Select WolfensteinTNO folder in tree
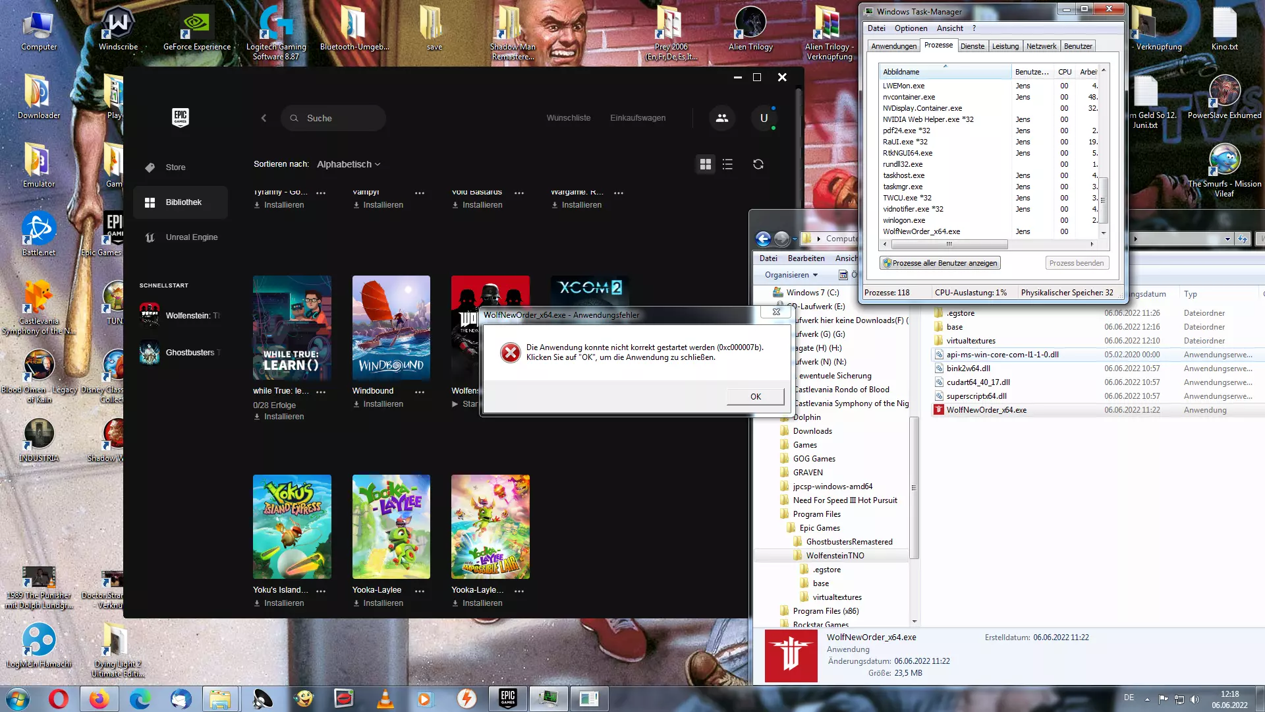Viewport: 1265px width, 712px height. pos(834,556)
